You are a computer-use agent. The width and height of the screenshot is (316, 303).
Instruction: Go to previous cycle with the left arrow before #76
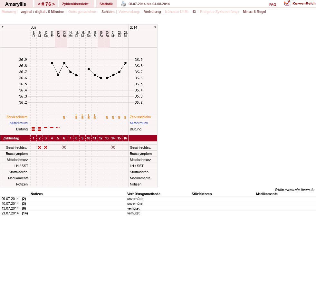coord(39,4)
